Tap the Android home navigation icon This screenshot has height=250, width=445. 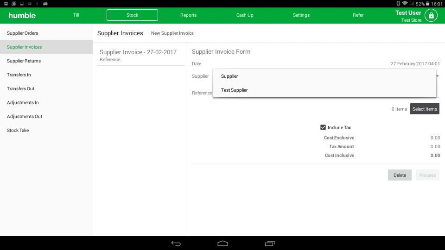click(x=223, y=244)
